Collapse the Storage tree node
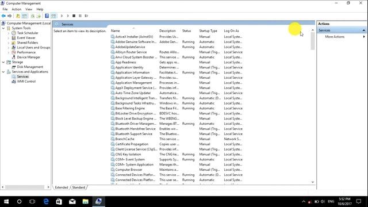This screenshot has width=368, height=207. (3, 62)
